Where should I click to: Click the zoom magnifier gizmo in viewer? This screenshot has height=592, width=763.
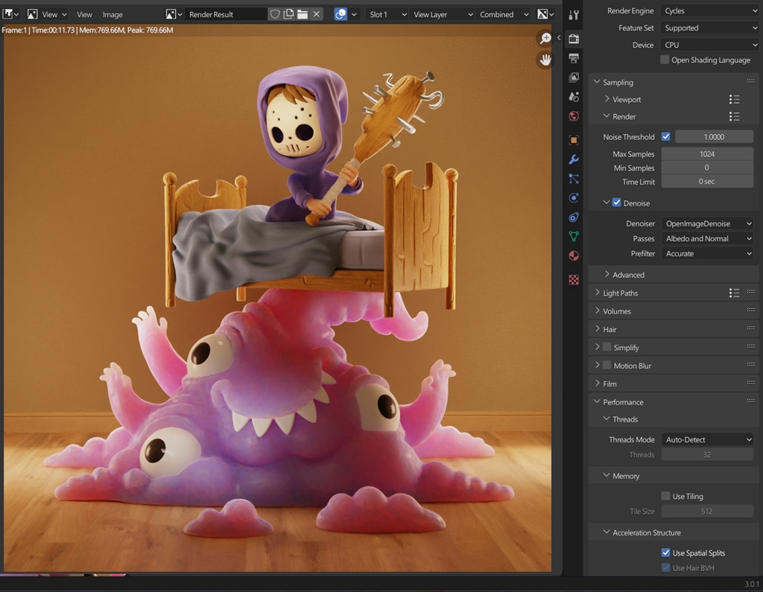545,38
